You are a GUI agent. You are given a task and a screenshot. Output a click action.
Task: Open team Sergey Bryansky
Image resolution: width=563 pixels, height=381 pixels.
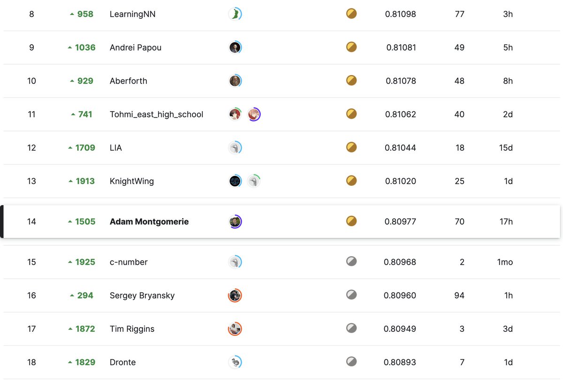coord(142,296)
